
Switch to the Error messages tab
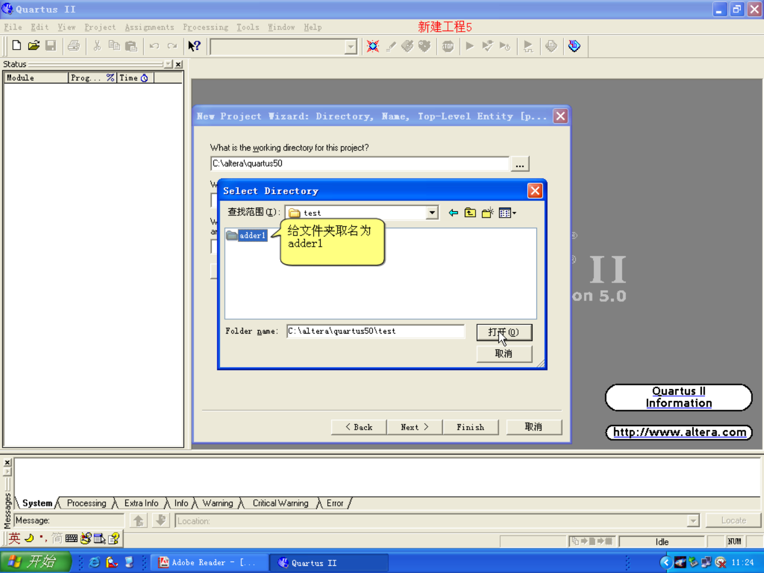[335, 503]
